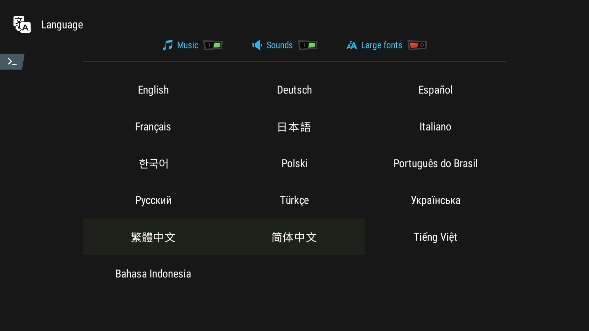
Task: Switch language to Polski
Action: pos(294,163)
